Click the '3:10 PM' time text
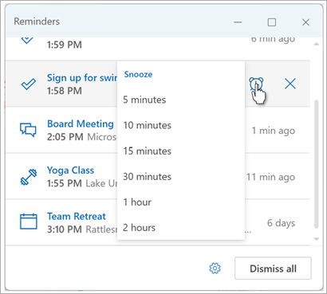 pos(65,229)
